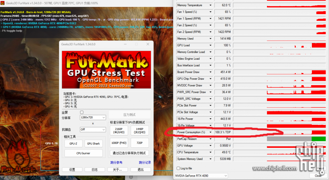Click the 日志 log button
This screenshot has height=180, width=329.
pos(95,170)
